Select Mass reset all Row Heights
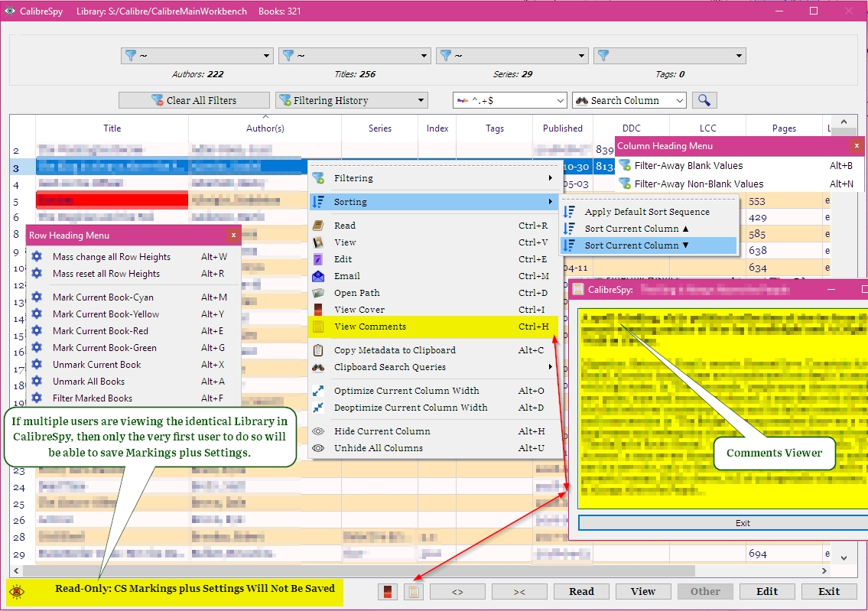The image size is (868, 611). click(x=133, y=274)
